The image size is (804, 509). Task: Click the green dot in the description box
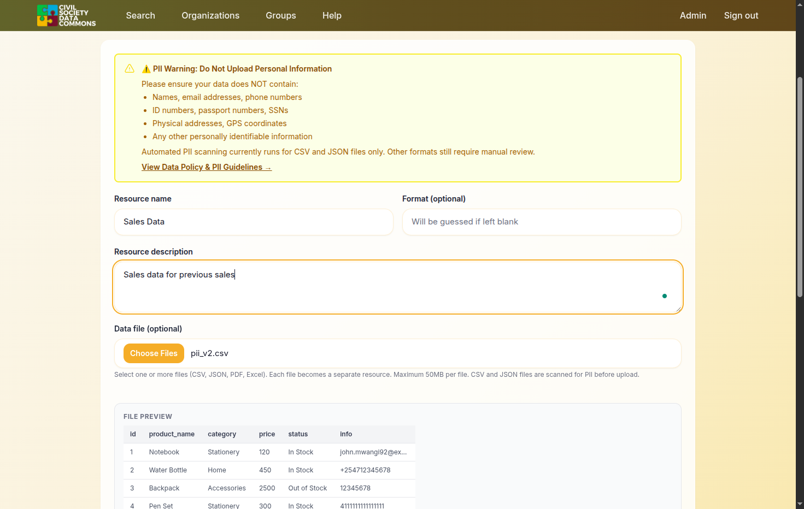tap(665, 296)
